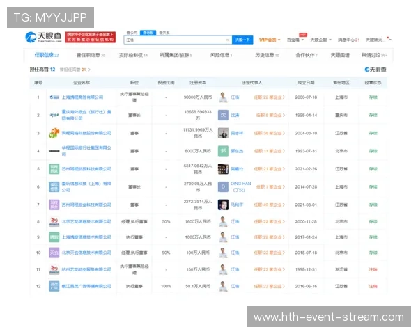This screenshot has height=334, width=418.
Task: Click the red HOT badge above 百宝箱
Action: 303,35
